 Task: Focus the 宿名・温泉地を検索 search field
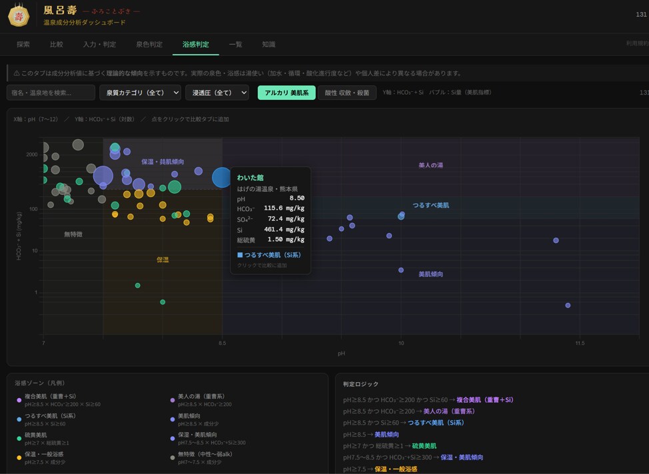tap(51, 93)
